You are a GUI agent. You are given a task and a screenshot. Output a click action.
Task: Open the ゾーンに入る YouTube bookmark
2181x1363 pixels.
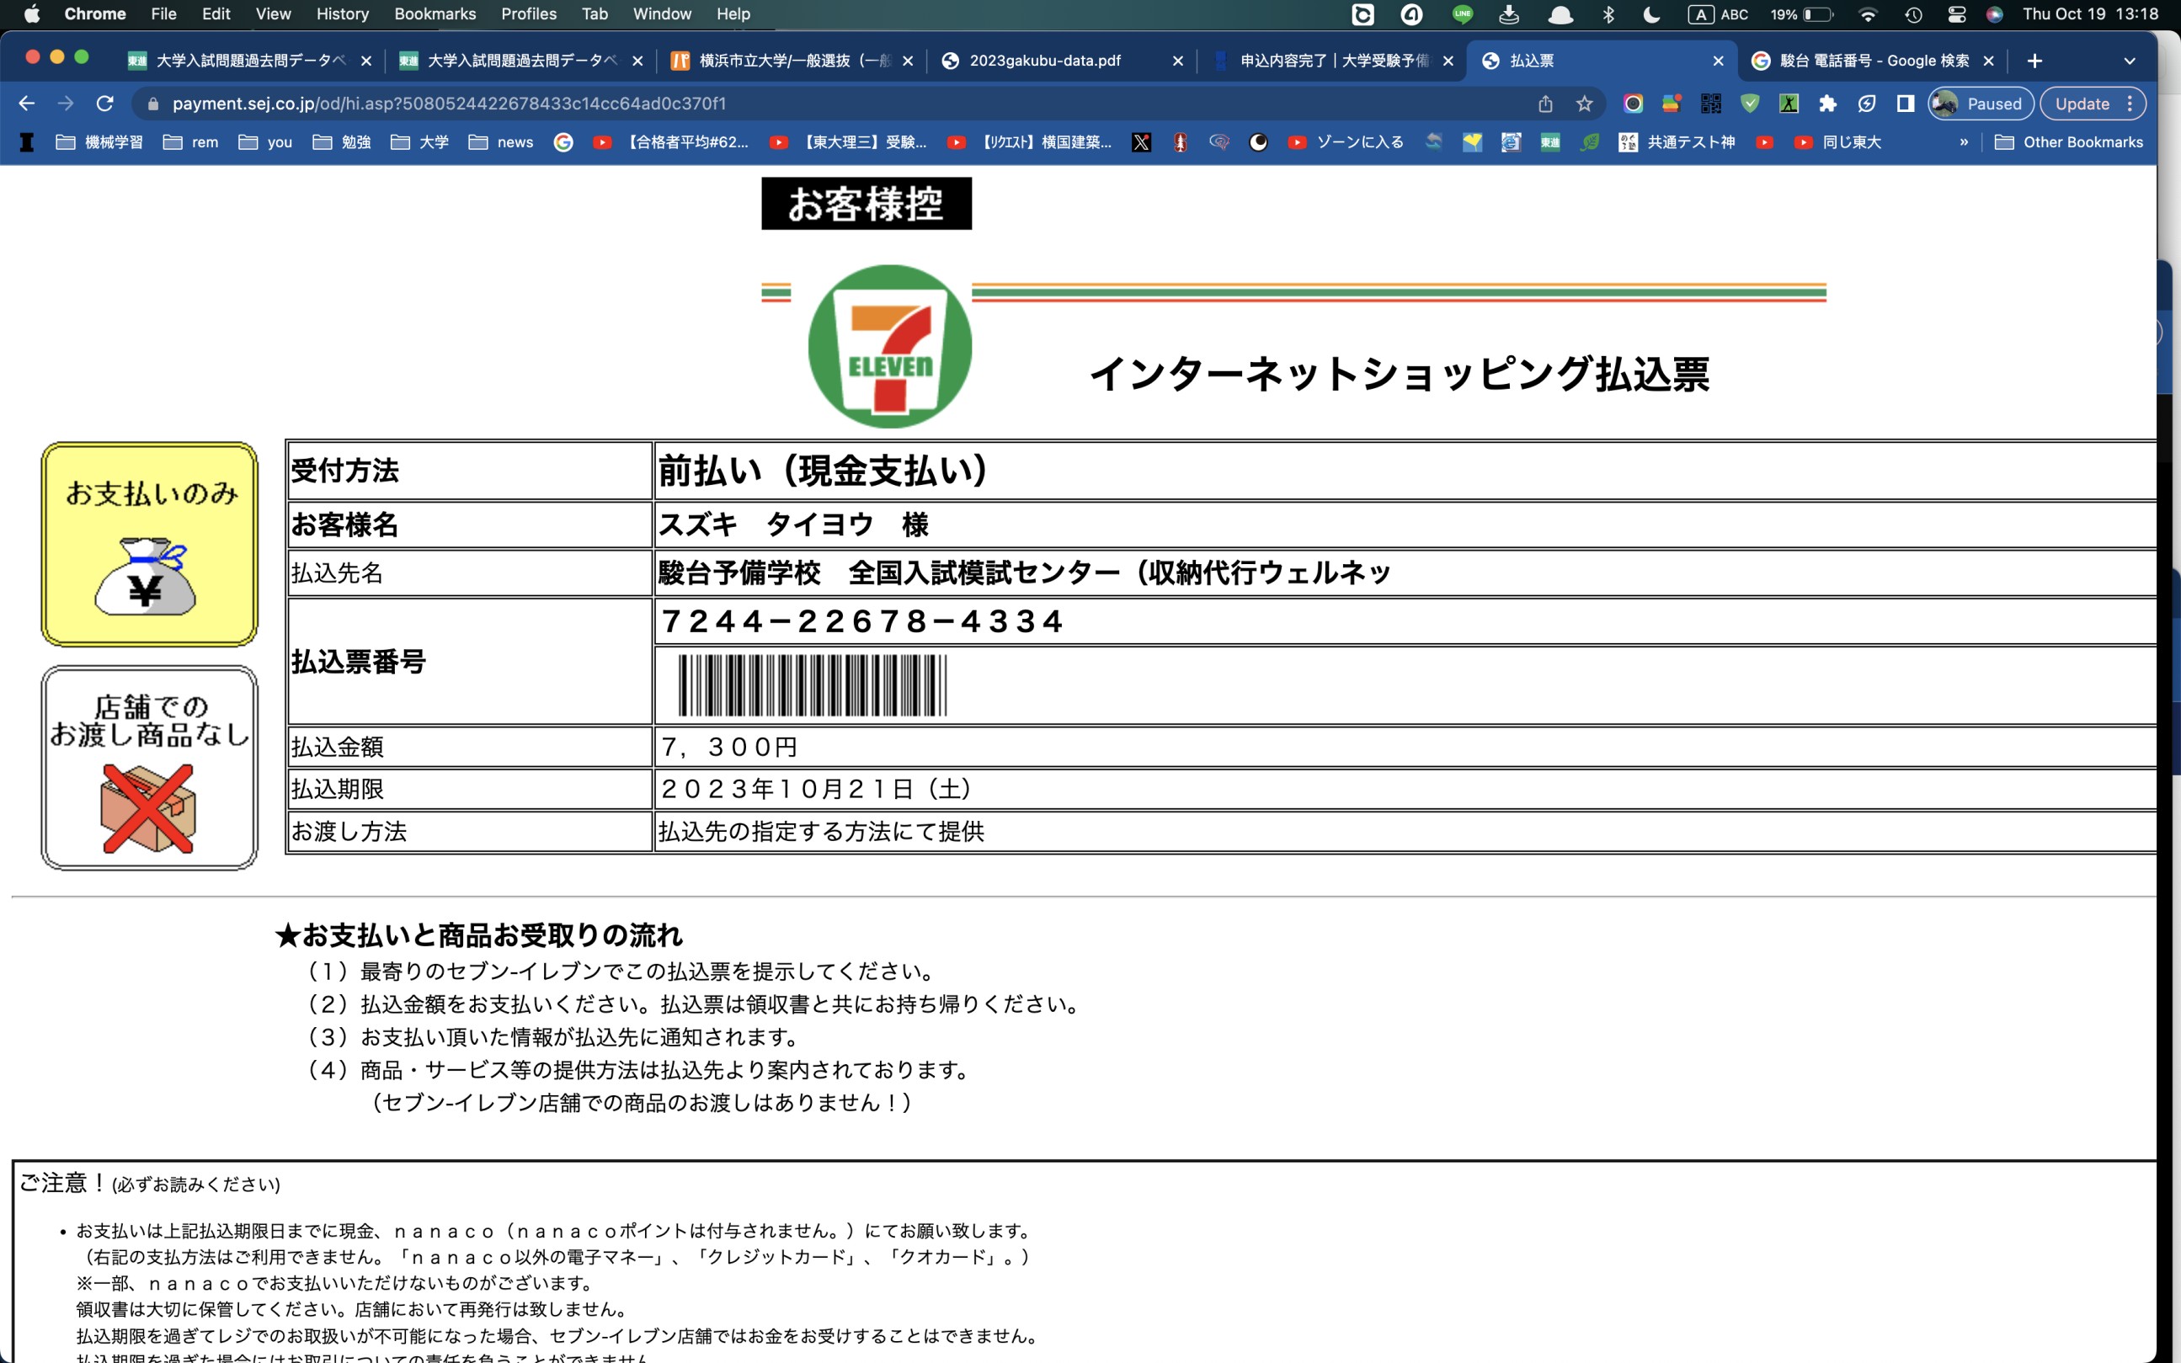click(x=1345, y=142)
